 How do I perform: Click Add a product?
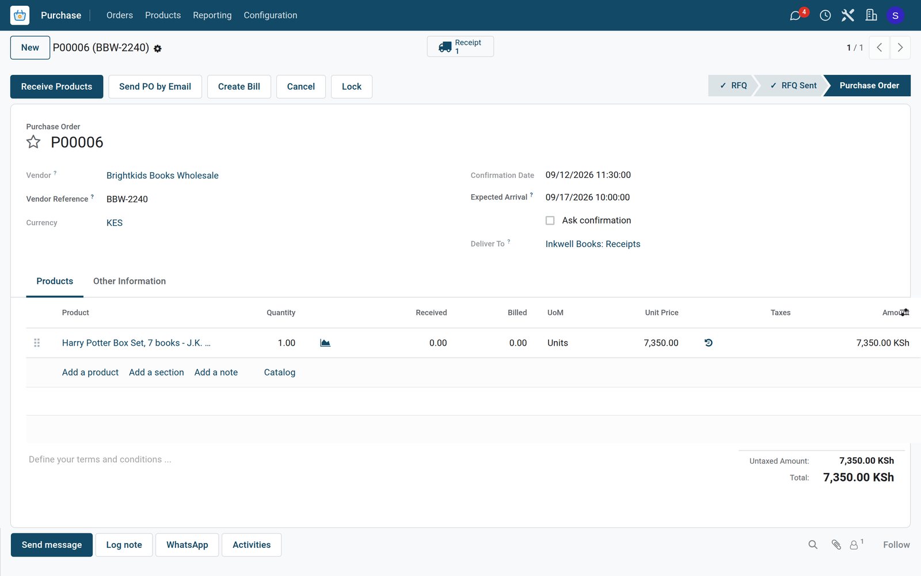click(90, 373)
